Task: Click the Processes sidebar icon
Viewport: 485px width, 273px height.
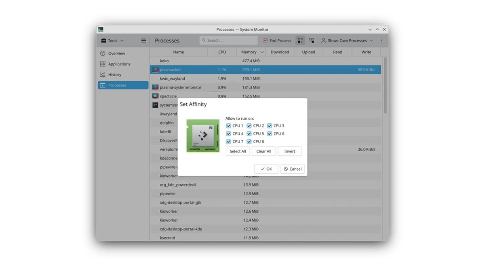Action: [x=103, y=85]
